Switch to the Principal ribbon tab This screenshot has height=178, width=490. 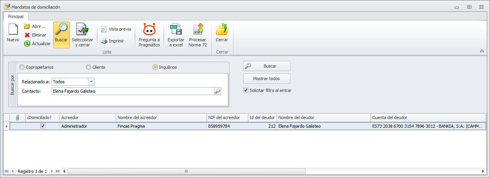coord(16,17)
